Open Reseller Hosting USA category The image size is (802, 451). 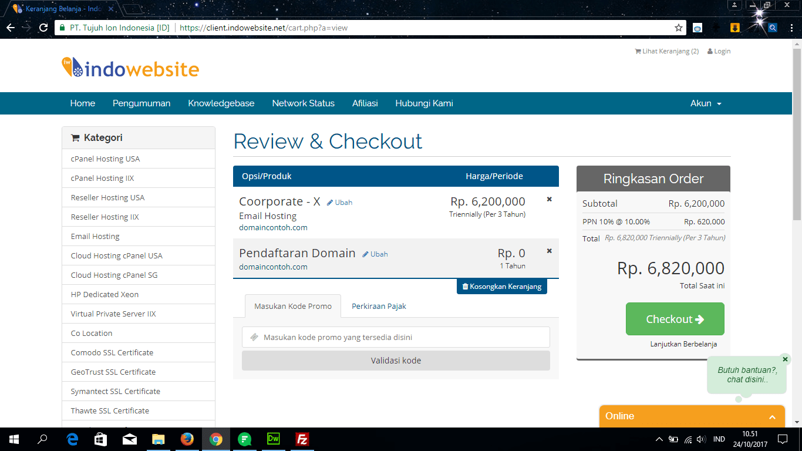coord(139,197)
